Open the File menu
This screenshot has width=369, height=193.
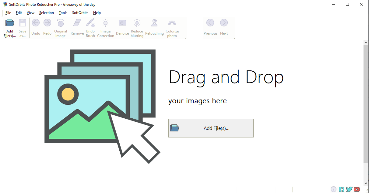[x=8, y=13]
